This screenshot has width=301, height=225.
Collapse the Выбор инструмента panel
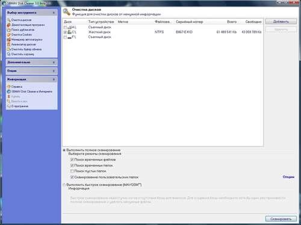coord(54,13)
